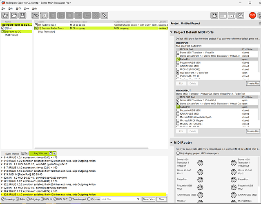Toggle the Outgoing log checkbox
This screenshot has width=261, height=204.
click(x=28, y=199)
